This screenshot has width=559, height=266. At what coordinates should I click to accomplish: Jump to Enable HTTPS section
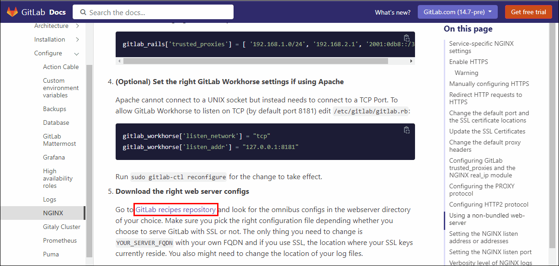click(468, 62)
